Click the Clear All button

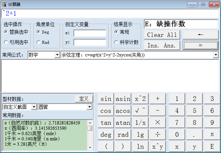coord(162,35)
